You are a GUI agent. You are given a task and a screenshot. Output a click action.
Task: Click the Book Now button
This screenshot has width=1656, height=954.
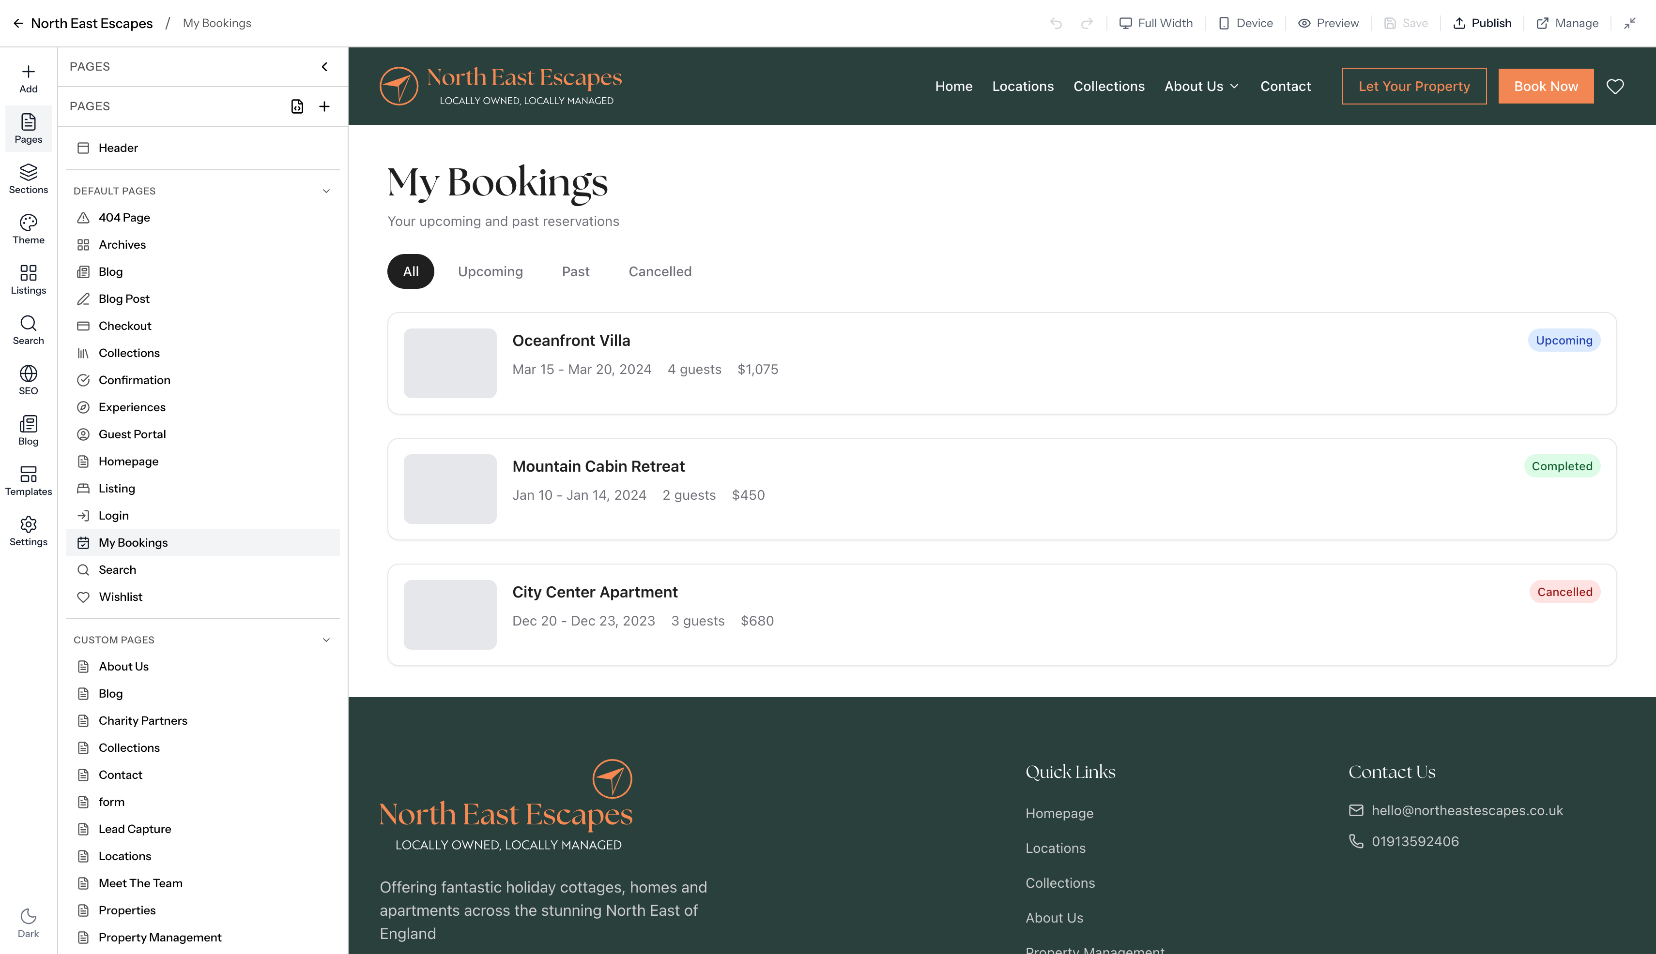click(1545, 86)
